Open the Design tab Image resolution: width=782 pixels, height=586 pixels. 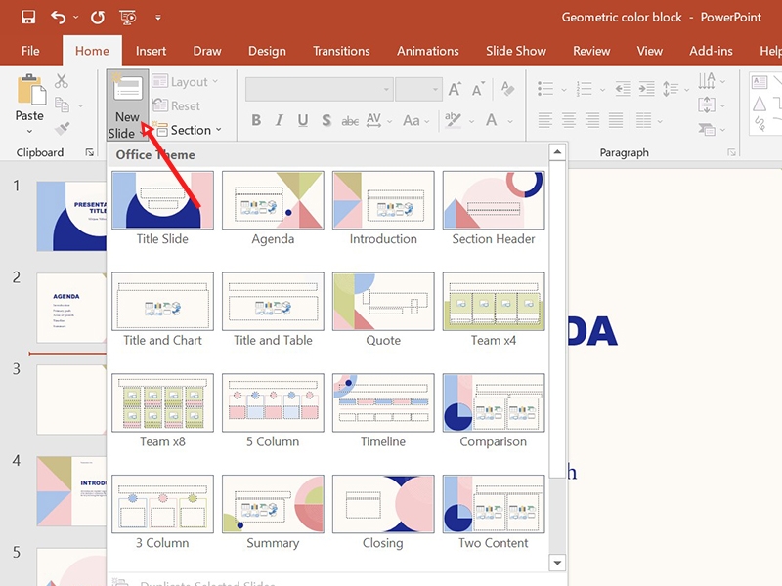tap(267, 51)
